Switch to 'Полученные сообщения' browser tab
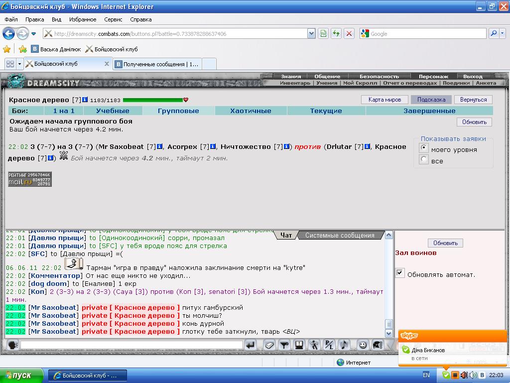 (157, 64)
